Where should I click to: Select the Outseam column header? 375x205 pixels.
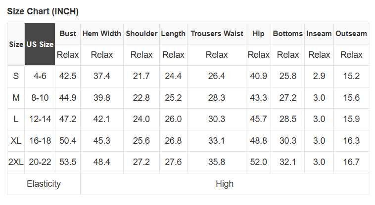[351, 34]
